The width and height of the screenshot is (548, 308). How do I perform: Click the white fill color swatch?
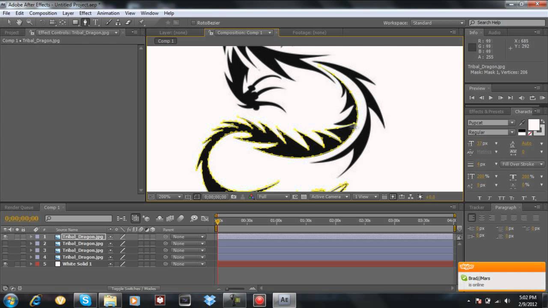click(x=533, y=124)
